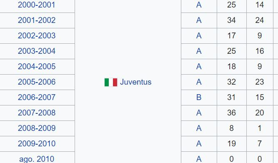Open the Juventus team link
The width and height of the screenshot is (278, 163).
click(x=135, y=82)
